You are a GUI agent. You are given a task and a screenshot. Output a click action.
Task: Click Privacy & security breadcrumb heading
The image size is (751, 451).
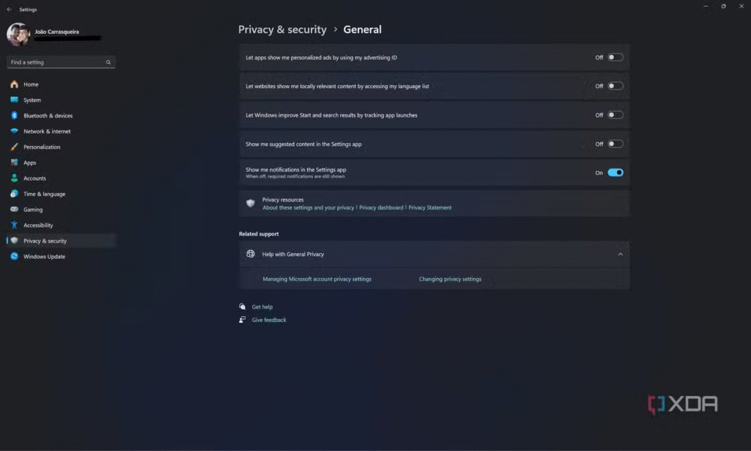pyautogui.click(x=282, y=30)
